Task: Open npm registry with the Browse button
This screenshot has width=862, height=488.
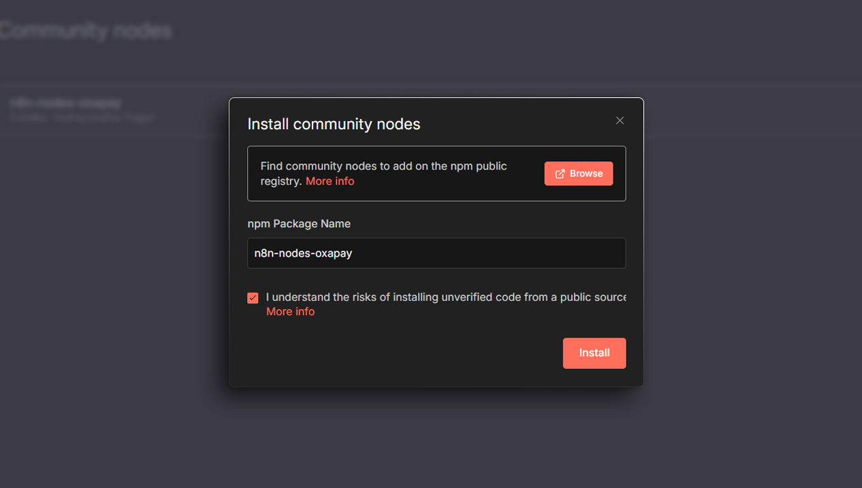Action: coord(579,174)
